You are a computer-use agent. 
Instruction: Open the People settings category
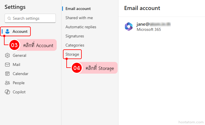click(x=19, y=83)
